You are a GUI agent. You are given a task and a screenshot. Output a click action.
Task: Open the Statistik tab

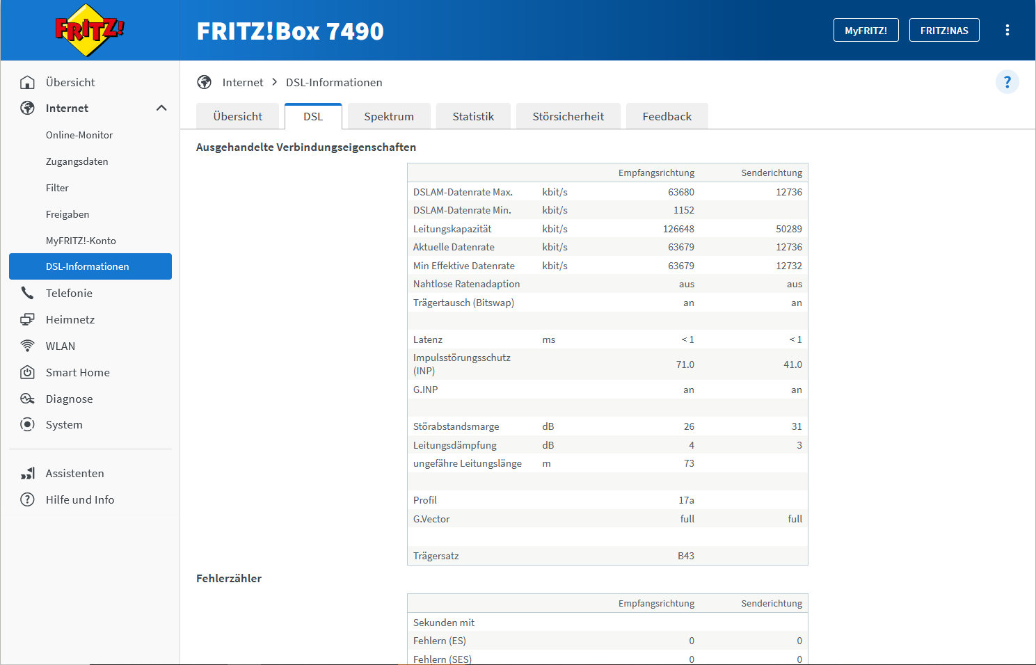click(x=473, y=116)
